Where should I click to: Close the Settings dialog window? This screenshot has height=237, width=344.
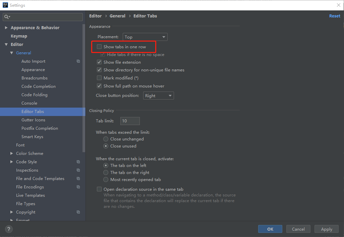[339, 5]
